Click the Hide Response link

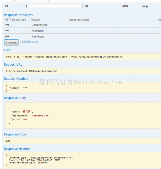(29, 41)
